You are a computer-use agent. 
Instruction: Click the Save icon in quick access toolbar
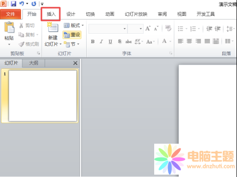coord(14,4)
